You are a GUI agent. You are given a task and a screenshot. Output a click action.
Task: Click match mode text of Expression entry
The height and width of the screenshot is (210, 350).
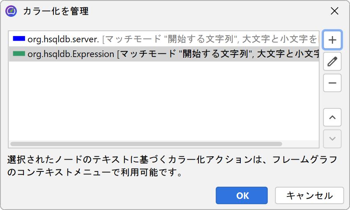coord(218,54)
